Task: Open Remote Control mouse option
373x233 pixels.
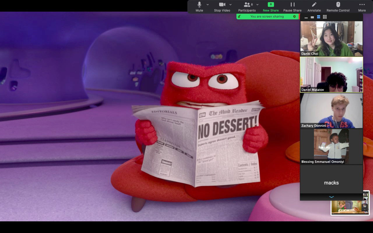Action: pos(338,7)
